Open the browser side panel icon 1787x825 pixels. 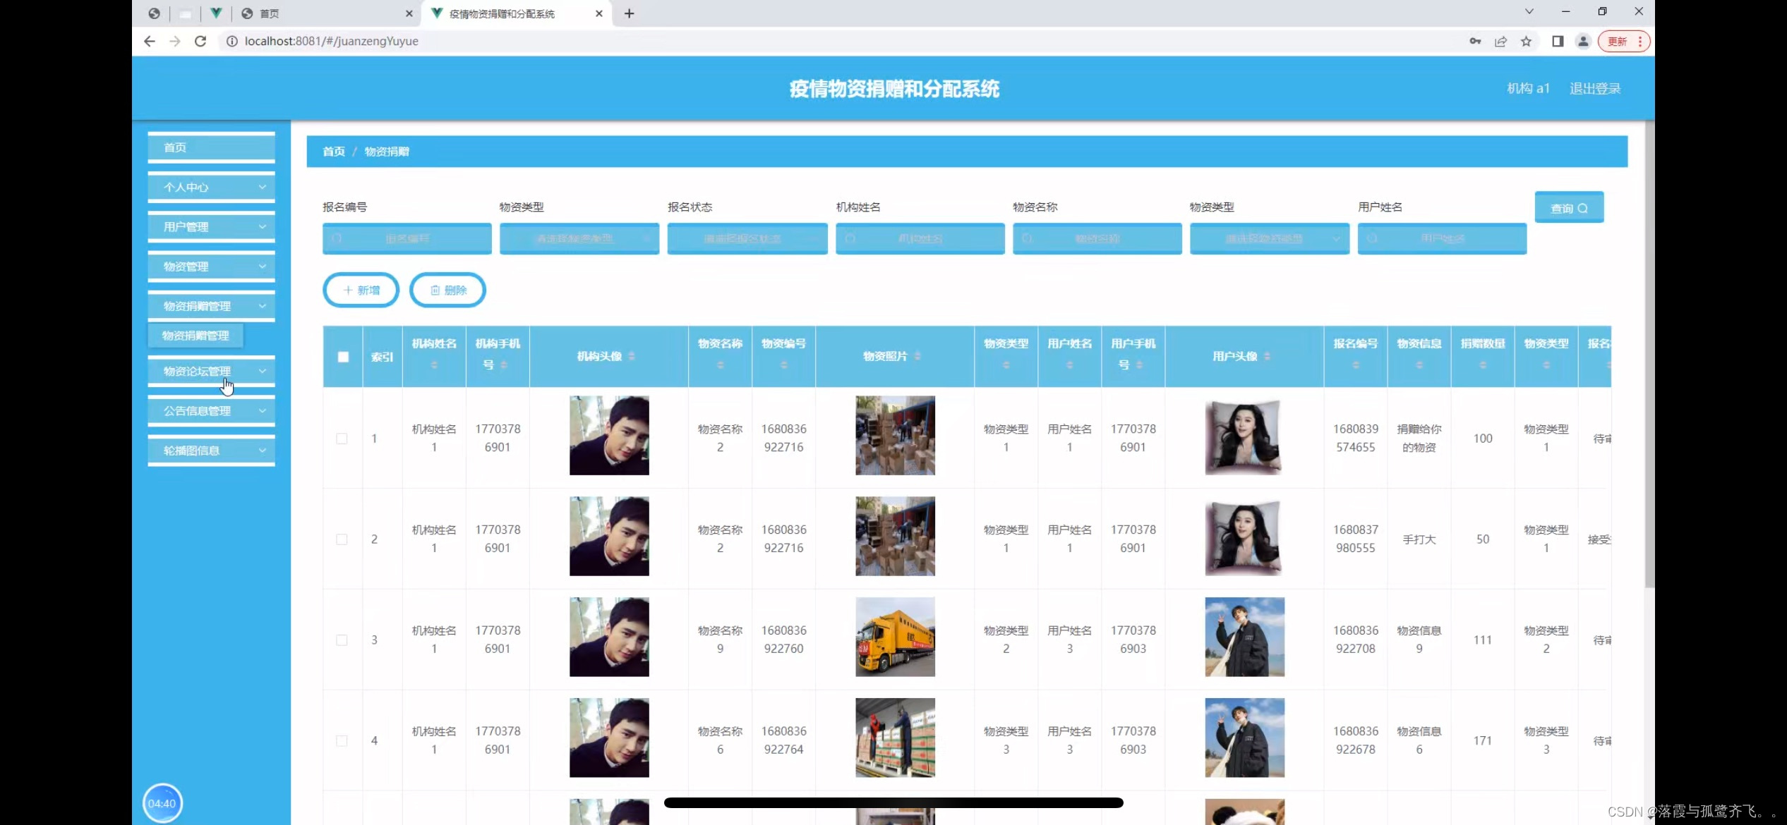click(x=1558, y=42)
